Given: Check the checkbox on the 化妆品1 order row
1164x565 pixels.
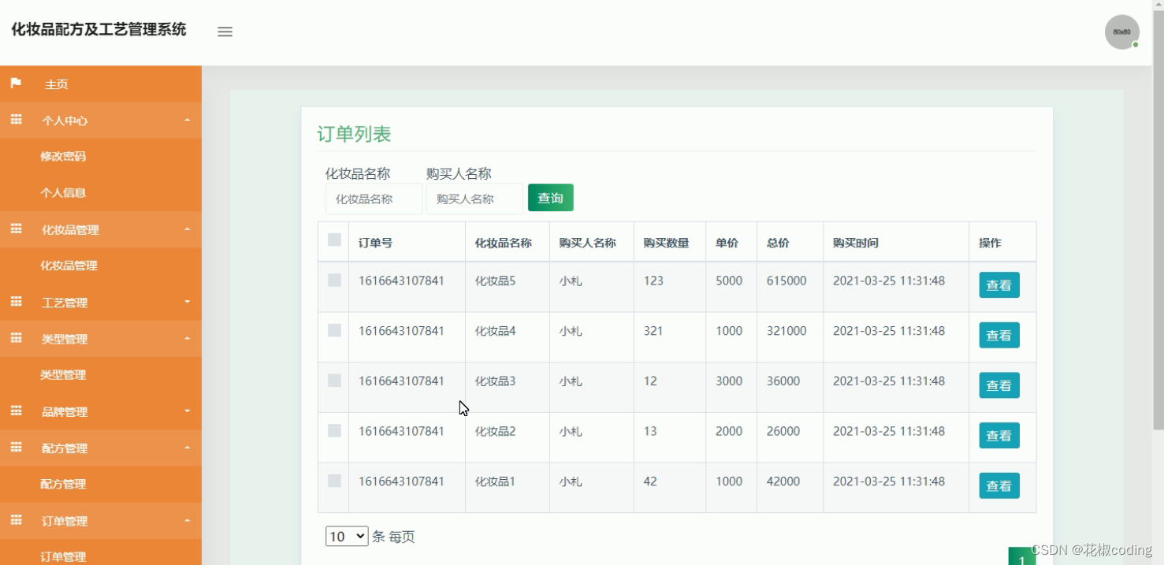Looking at the screenshot, I should pos(333,481).
